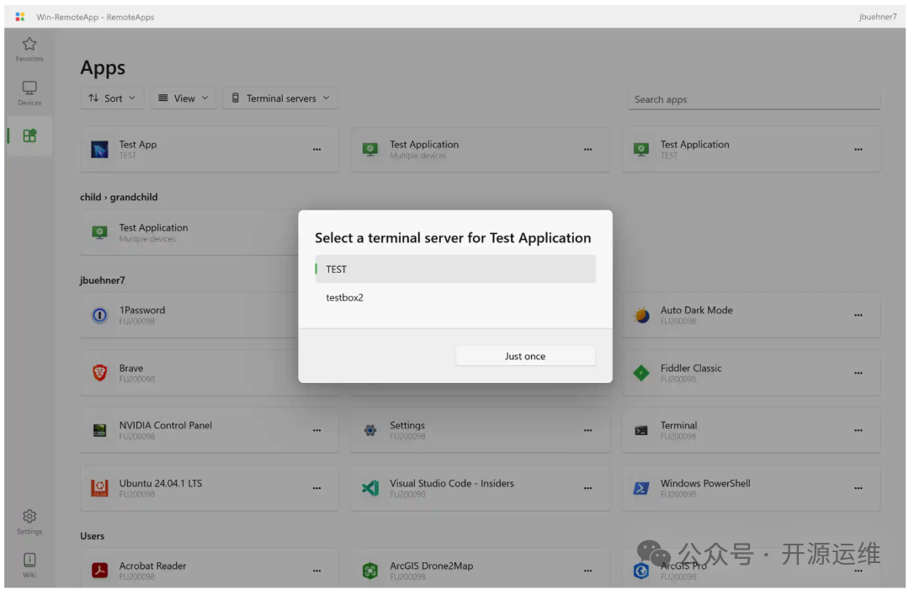Open more options for Auto Dark Mode
Viewport: 909px width, 590px height.
click(x=858, y=316)
